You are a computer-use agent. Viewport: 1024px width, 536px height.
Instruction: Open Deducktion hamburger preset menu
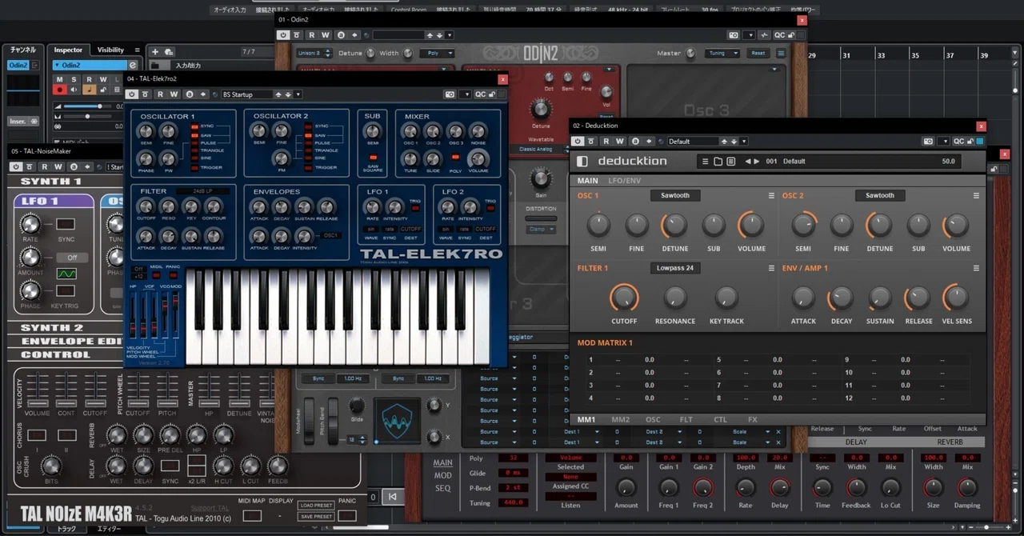point(705,162)
